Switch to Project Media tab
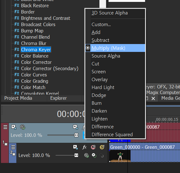The width and height of the screenshot is (180, 173). [18, 98]
